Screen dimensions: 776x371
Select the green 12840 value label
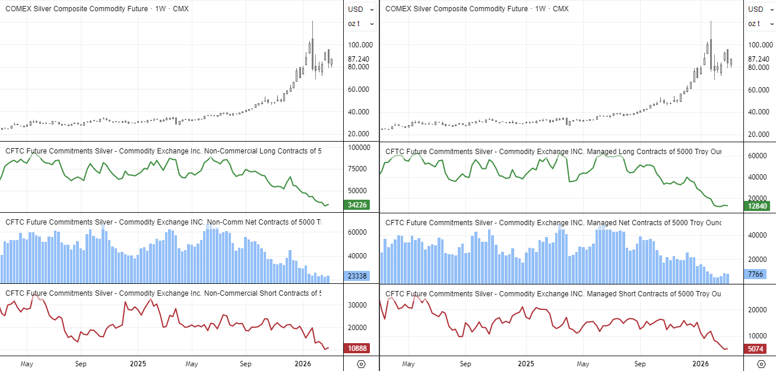[756, 206]
